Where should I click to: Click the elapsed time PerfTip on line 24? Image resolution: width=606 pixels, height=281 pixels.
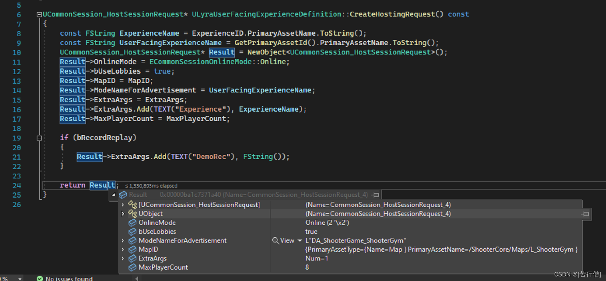point(151,186)
